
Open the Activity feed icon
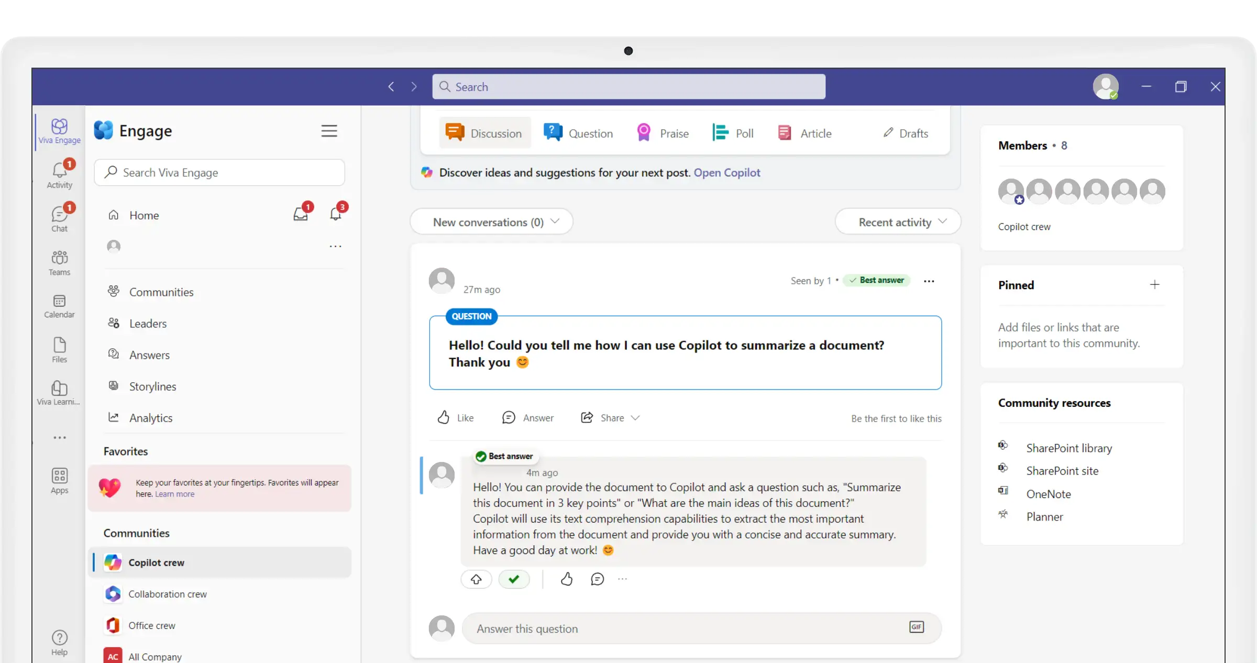click(x=59, y=174)
